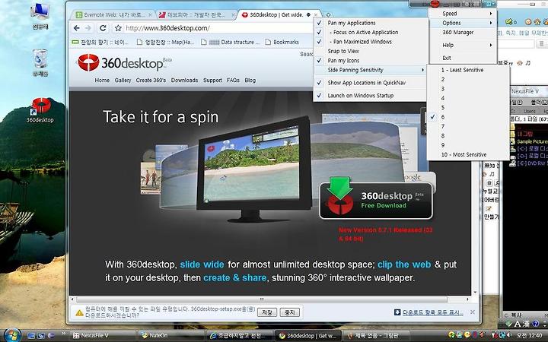Go forward in the Chrome browser
This screenshot has width=548, height=342.
[x=88, y=28]
